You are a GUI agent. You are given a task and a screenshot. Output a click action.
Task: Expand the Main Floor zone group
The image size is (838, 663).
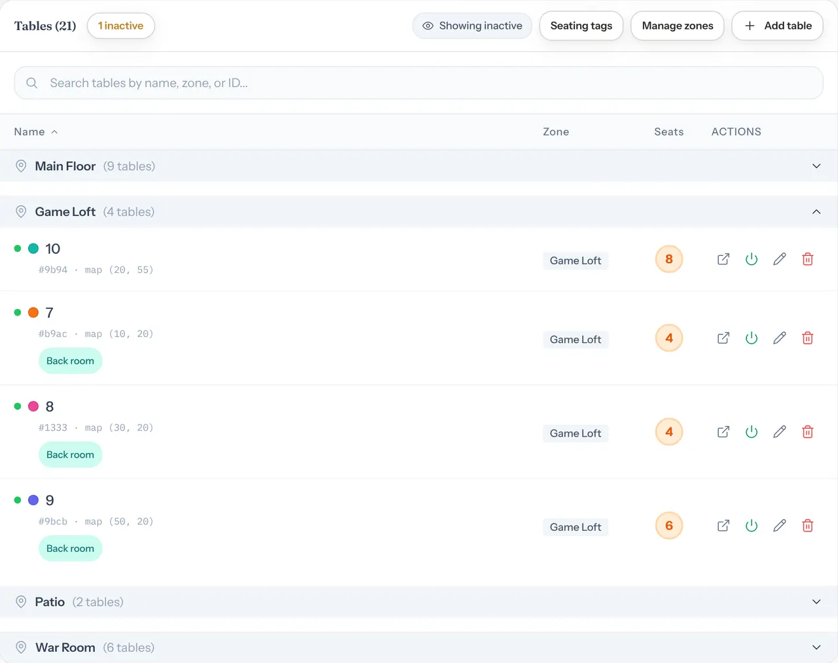(x=419, y=166)
